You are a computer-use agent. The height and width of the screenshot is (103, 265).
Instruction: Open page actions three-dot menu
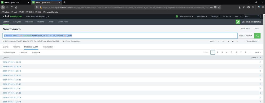[211, 7]
